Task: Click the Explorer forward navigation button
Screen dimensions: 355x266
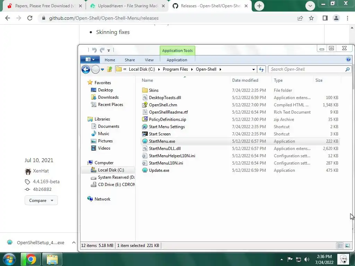Action: click(95, 69)
